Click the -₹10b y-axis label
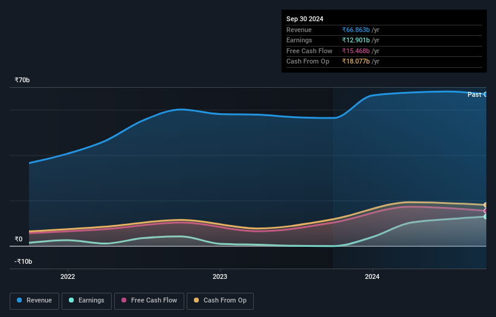 tap(23, 261)
